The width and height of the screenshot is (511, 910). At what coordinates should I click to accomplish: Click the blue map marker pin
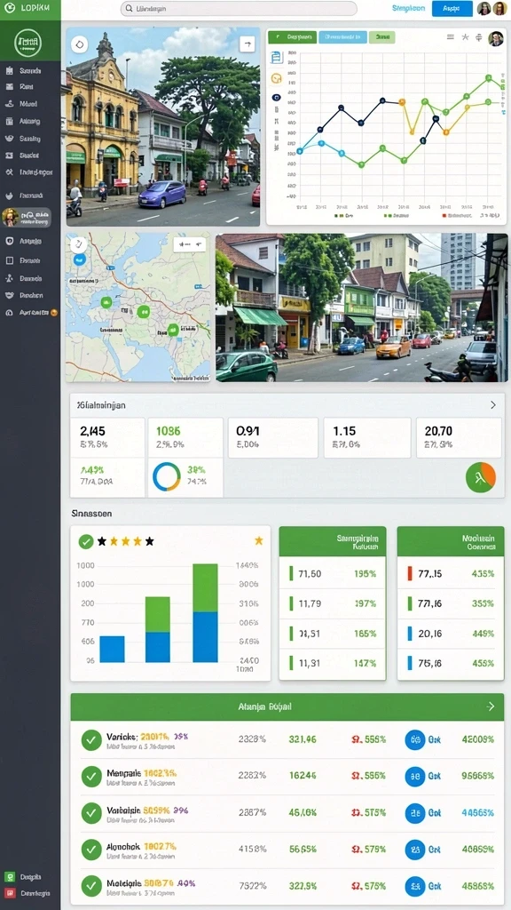click(x=79, y=259)
